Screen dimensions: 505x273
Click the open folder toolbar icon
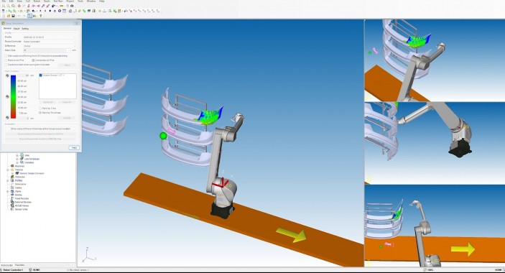(x=9, y=16)
